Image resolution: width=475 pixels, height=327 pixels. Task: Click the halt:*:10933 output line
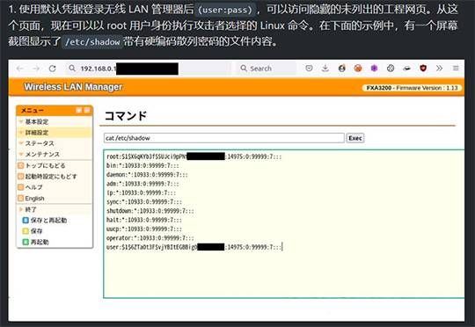[144, 220]
